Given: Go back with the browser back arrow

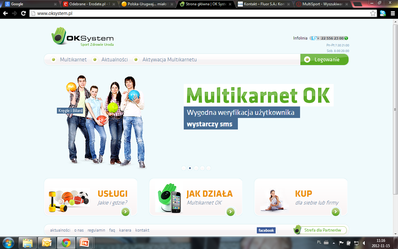Looking at the screenshot, I should [x=5, y=13].
